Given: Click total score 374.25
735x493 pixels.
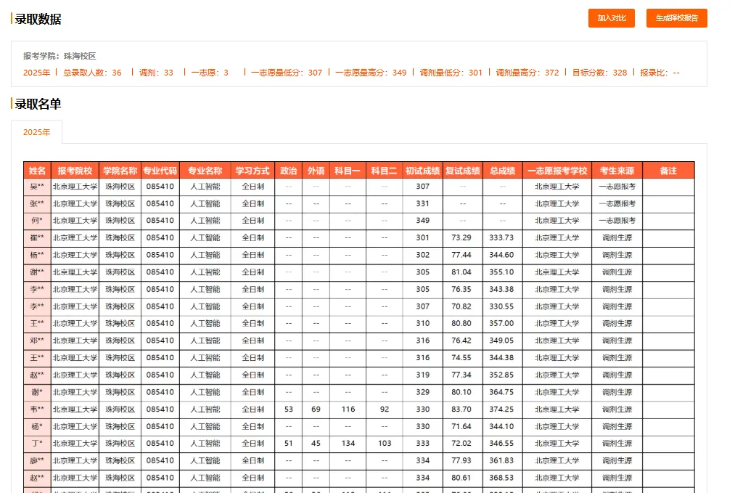Looking at the screenshot, I should point(501,409).
